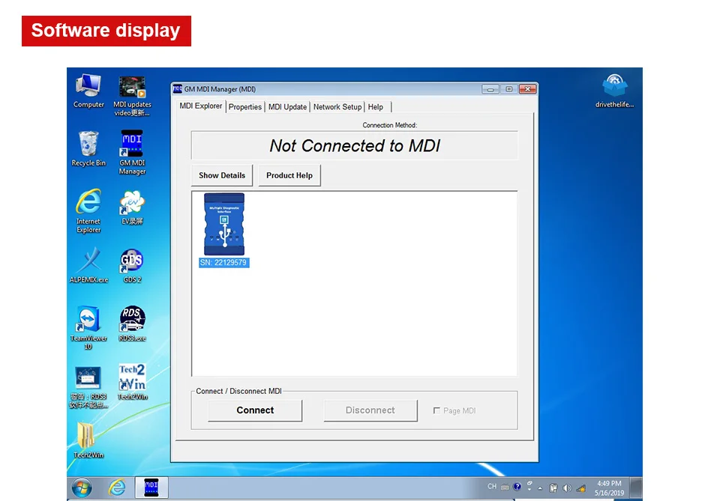Screen dimensions: 720x501
Task: Tick the Page MDI checkbox
Action: click(436, 410)
